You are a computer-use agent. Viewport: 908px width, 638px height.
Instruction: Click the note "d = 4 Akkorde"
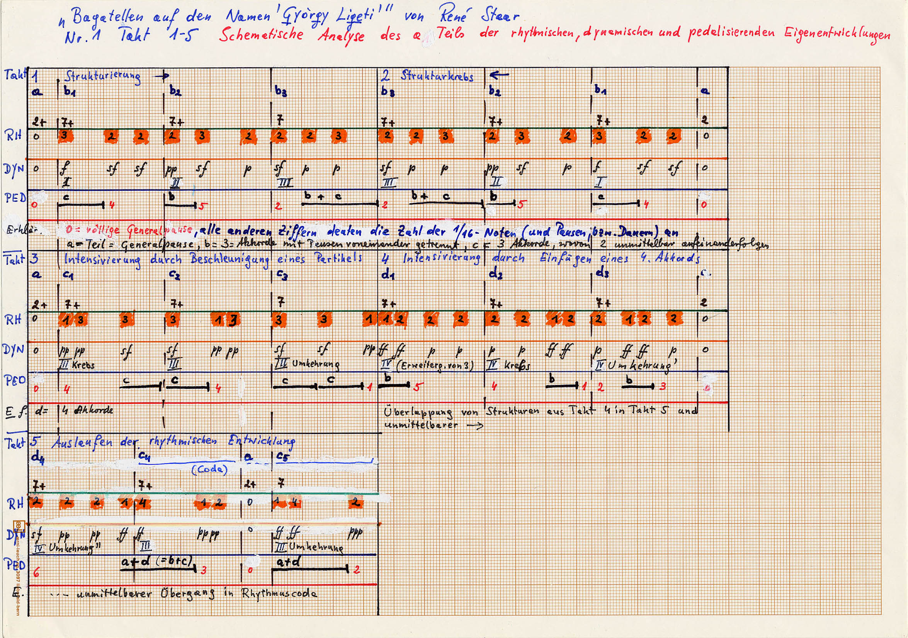click(74, 411)
